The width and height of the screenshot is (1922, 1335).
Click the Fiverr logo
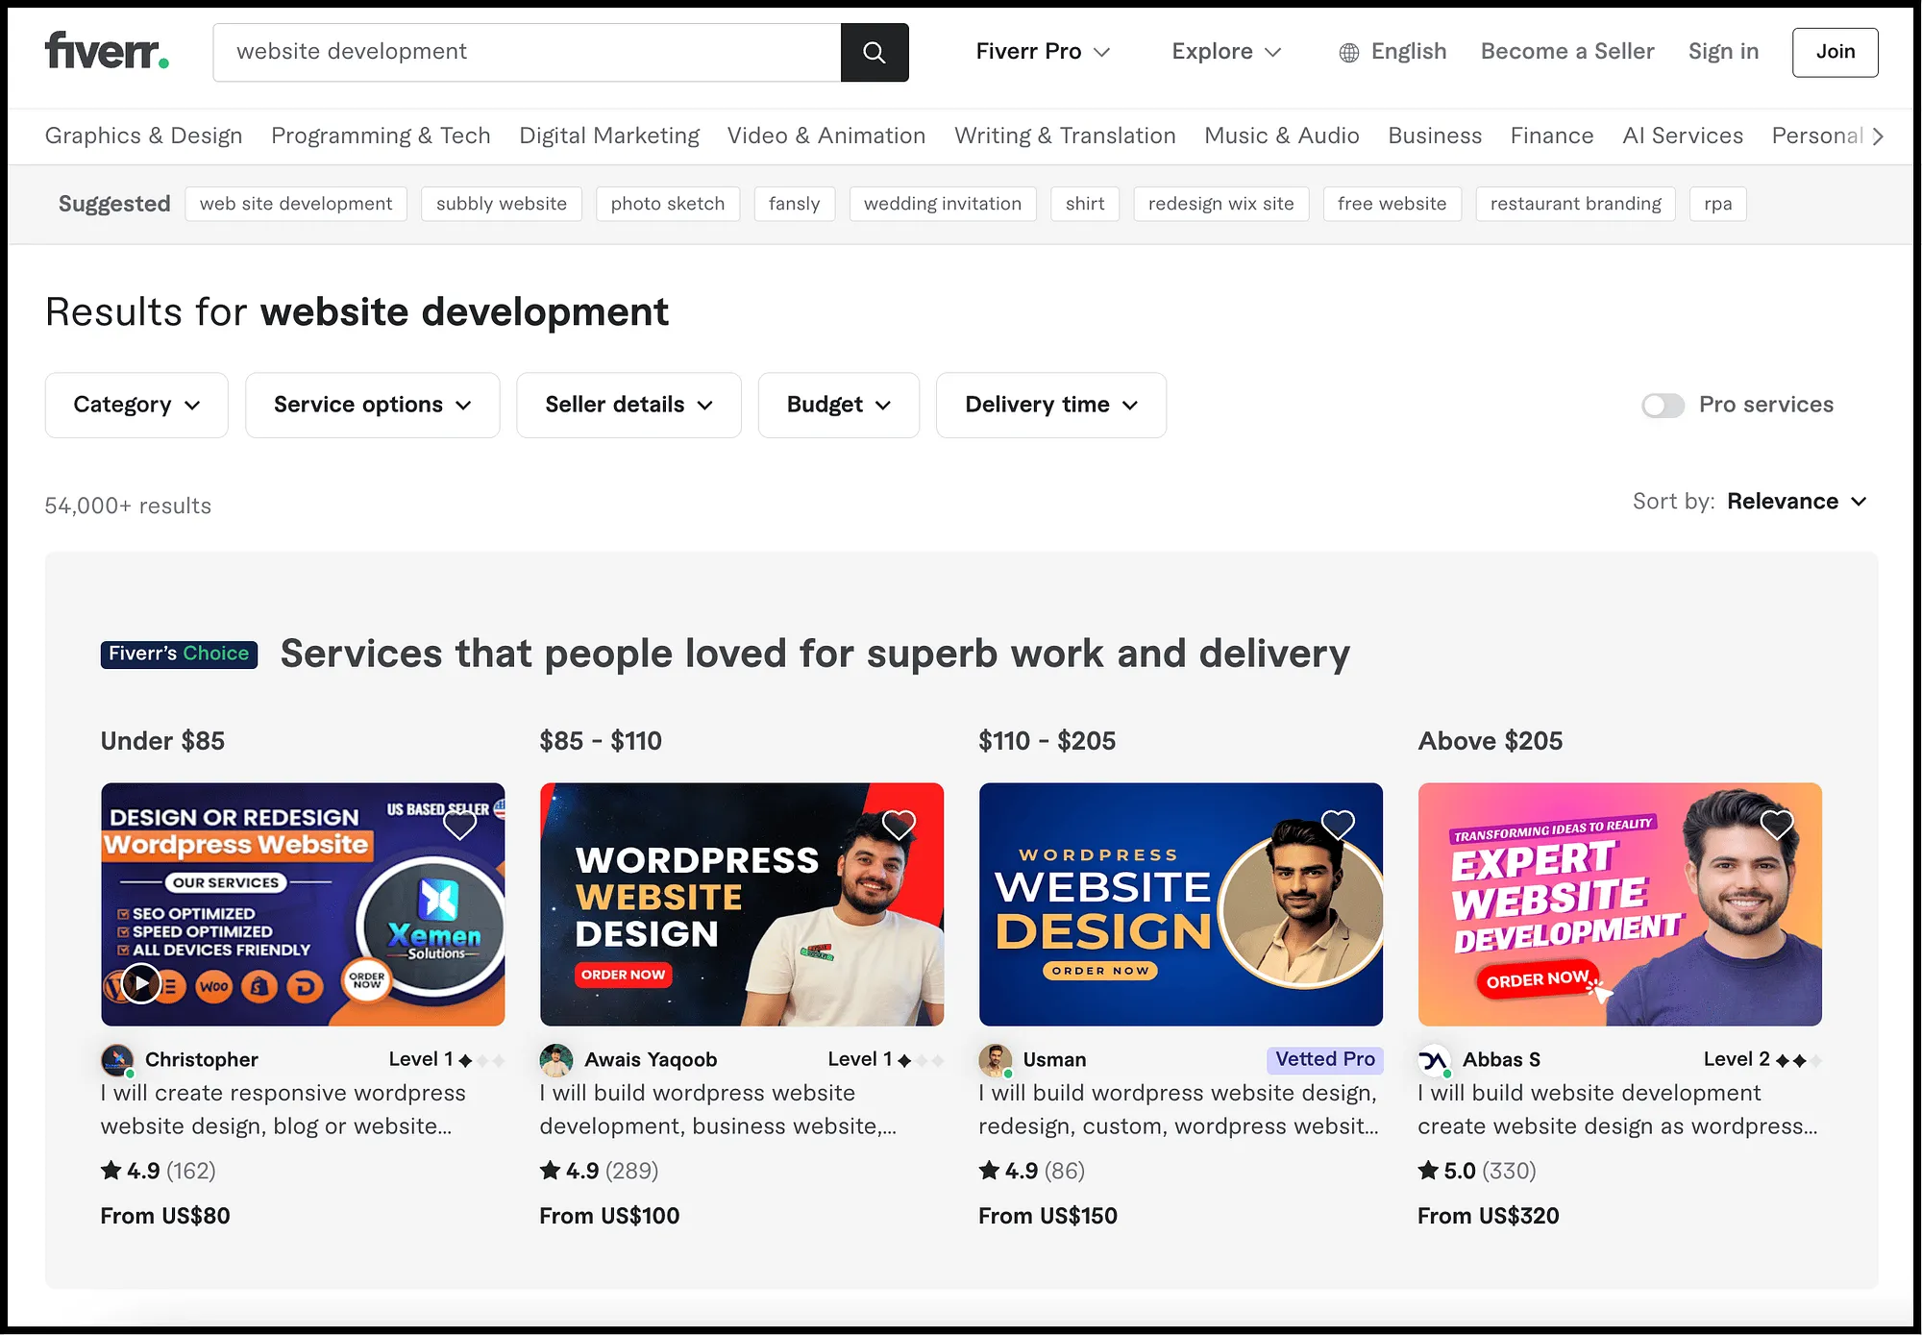(x=107, y=52)
